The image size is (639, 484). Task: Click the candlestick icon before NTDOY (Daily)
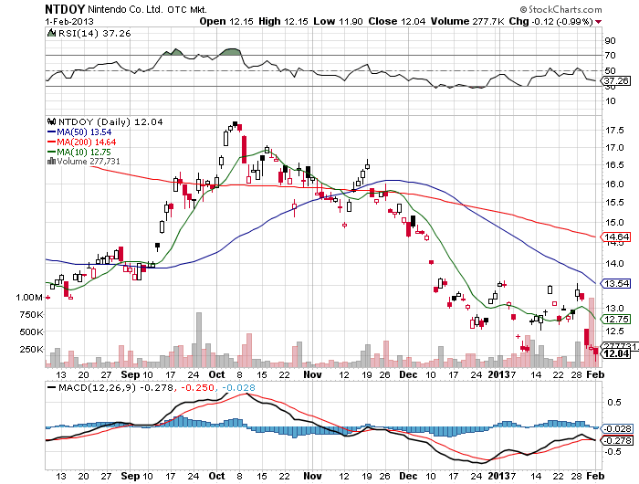click(x=51, y=121)
